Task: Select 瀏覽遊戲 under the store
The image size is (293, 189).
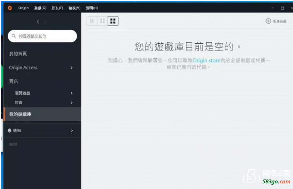Action: pos(23,93)
